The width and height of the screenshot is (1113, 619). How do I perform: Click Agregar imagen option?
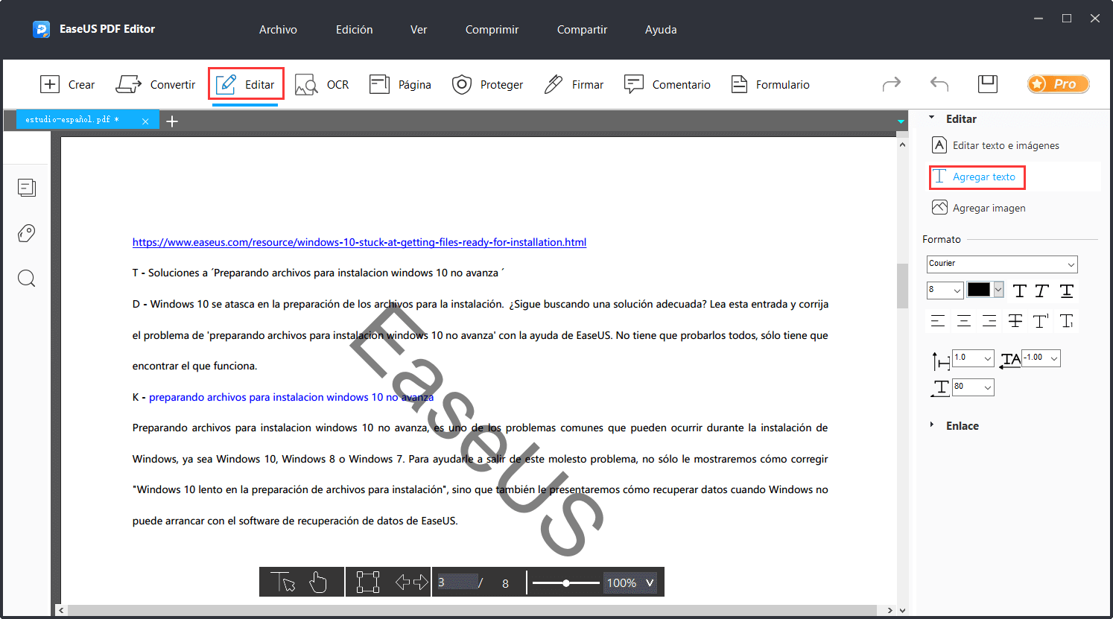[x=979, y=208]
